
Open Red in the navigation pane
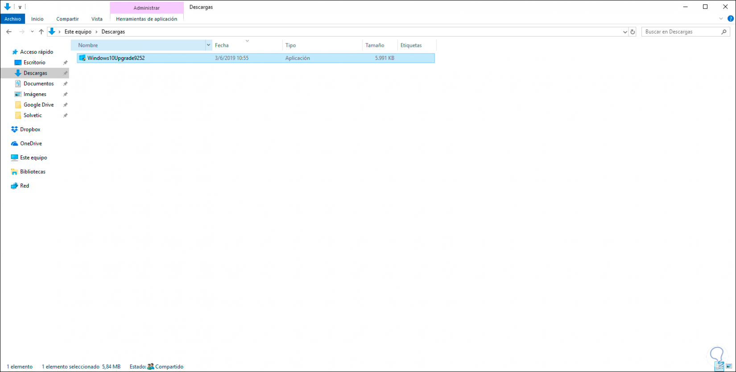pos(25,186)
